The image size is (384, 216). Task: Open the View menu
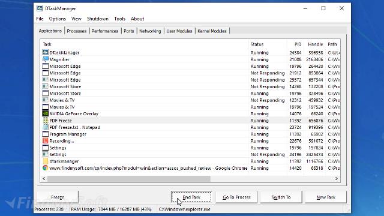coord(76,19)
